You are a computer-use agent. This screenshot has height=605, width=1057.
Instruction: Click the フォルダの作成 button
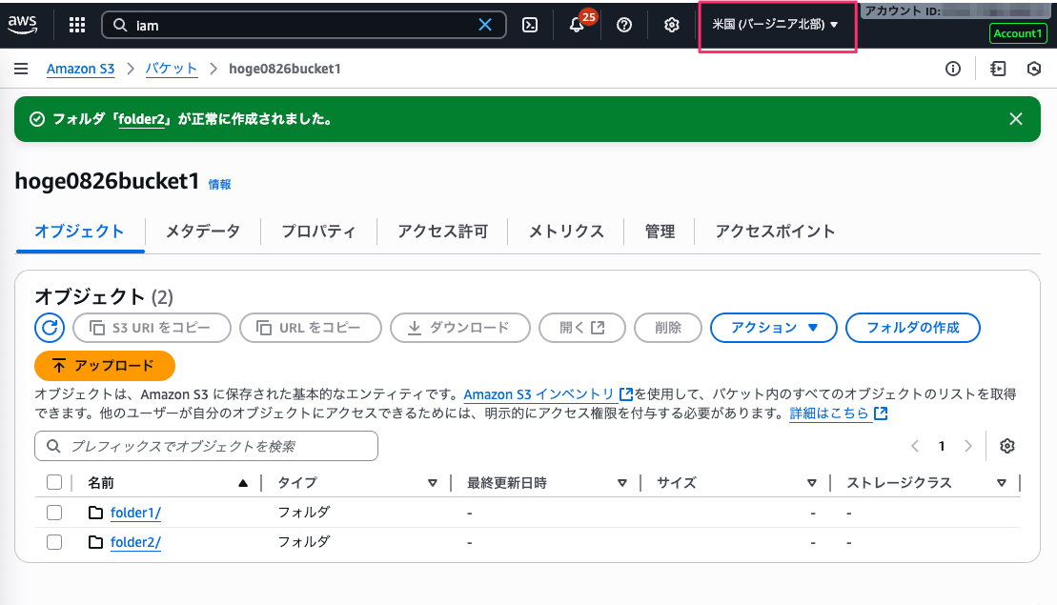click(x=913, y=328)
